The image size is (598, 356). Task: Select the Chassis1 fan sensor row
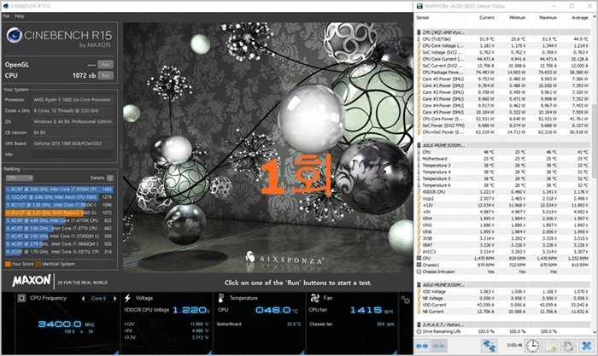502,265
